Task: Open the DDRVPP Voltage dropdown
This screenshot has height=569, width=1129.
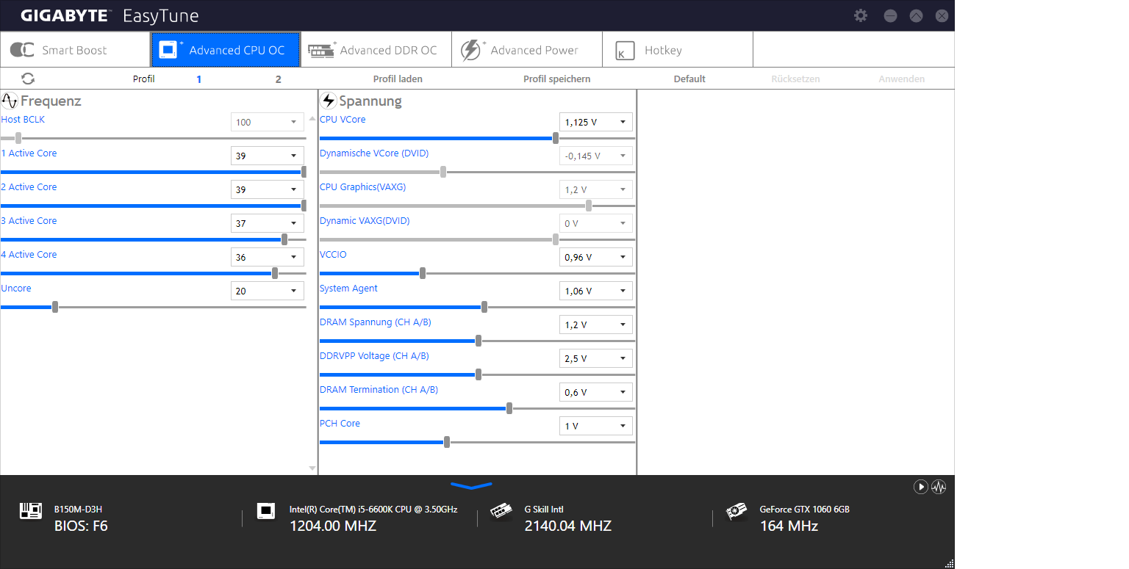Action: coord(596,358)
